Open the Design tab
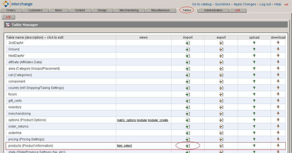The image size is (292, 153). tap(102, 10)
